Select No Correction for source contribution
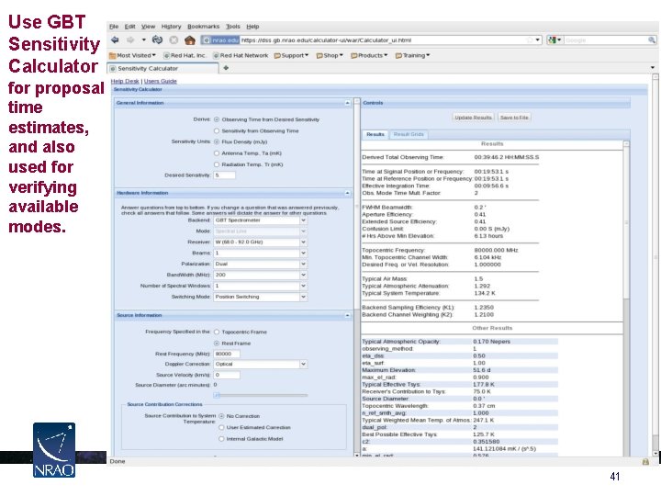The width and height of the screenshot is (661, 496). [221, 416]
